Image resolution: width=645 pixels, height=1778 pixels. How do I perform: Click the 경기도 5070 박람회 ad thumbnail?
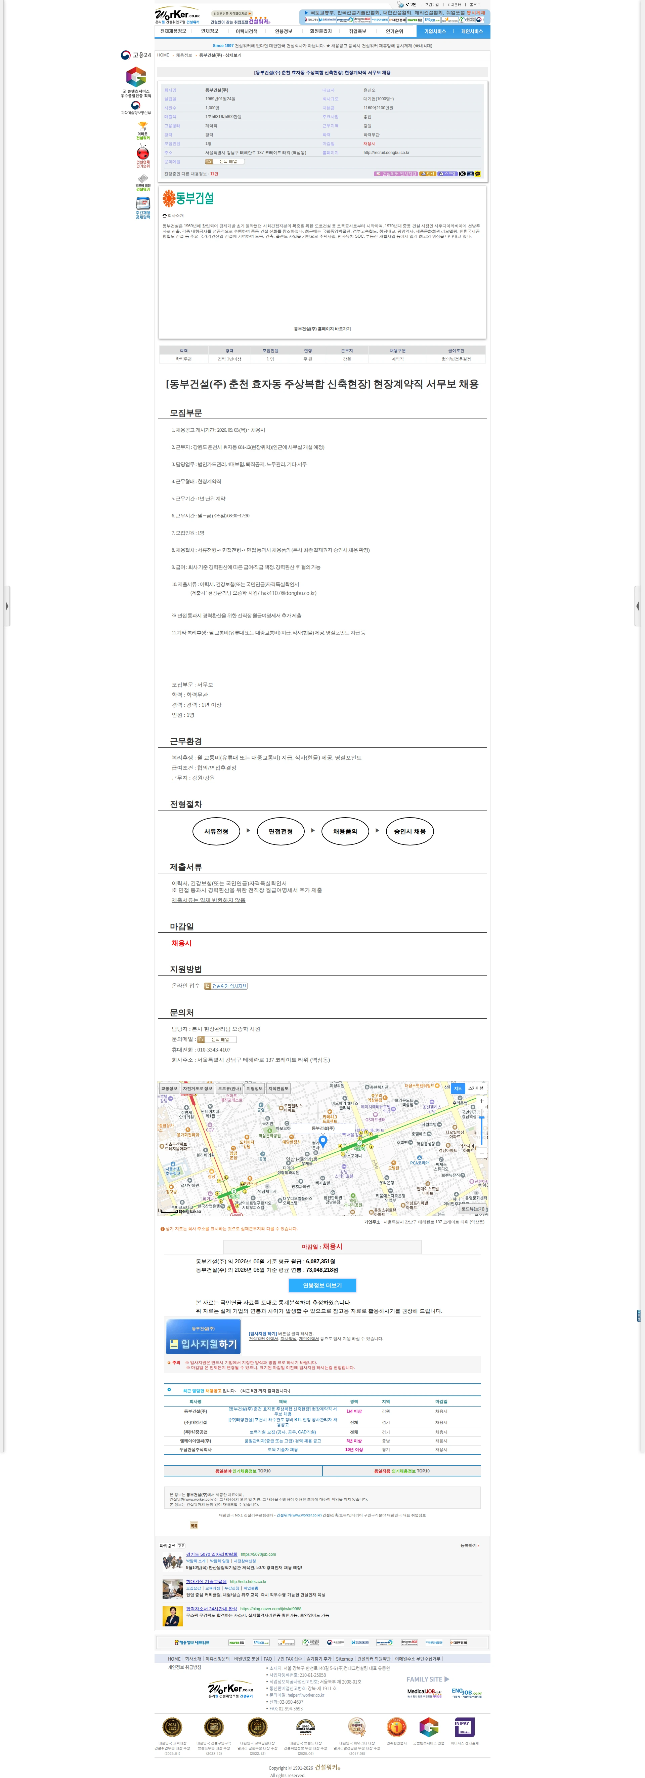(x=172, y=1561)
